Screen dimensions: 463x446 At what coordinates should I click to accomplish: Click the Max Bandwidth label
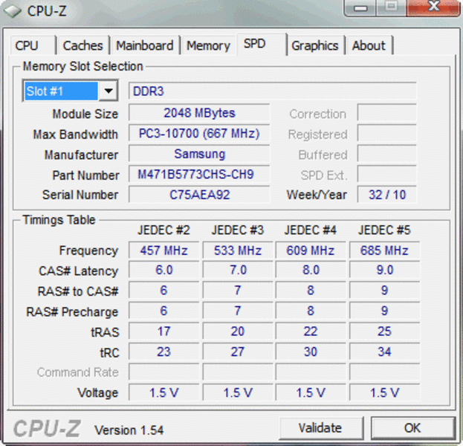(76, 135)
